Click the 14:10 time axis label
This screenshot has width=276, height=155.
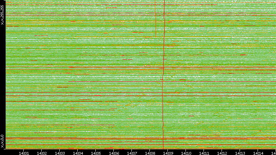pyautogui.click(x=186, y=153)
